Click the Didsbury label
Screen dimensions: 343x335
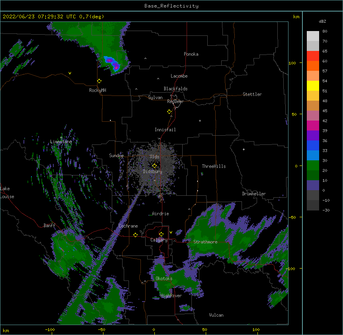(153, 171)
